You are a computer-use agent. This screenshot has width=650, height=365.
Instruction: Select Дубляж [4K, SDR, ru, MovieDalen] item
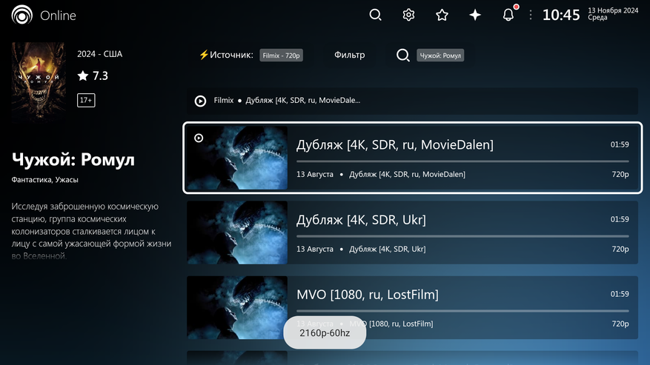413,158
